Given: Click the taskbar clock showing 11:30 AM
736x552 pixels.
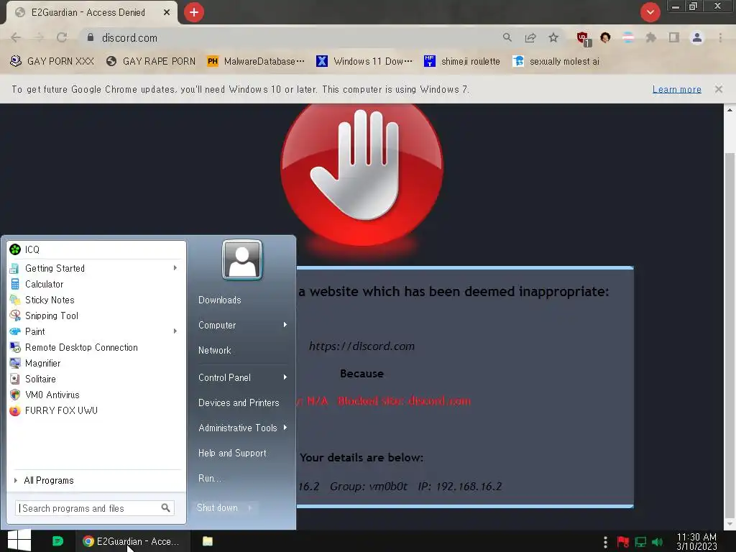Looking at the screenshot, I should pyautogui.click(x=697, y=541).
